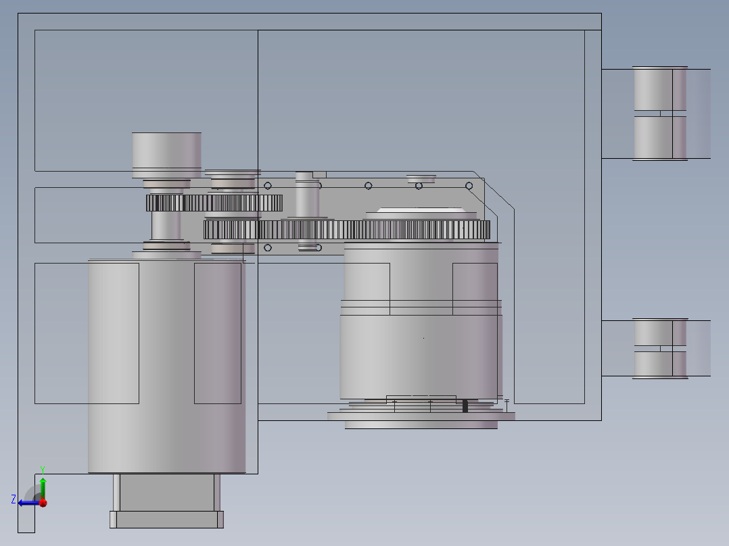
Task: Select the motor base flange at the bottom
Action: (x=166, y=520)
